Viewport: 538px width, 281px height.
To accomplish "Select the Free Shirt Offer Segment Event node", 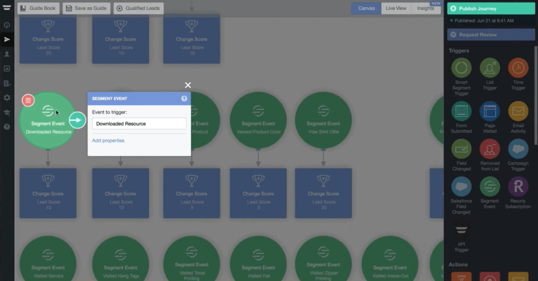I will coord(323,121).
